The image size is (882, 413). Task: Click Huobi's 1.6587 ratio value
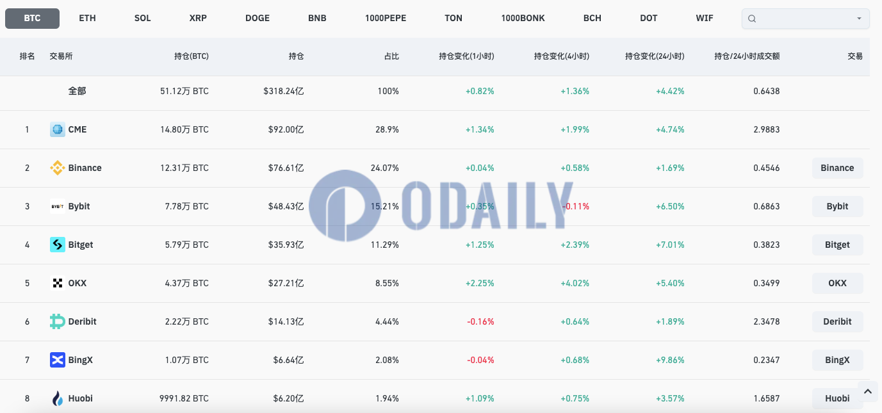767,398
